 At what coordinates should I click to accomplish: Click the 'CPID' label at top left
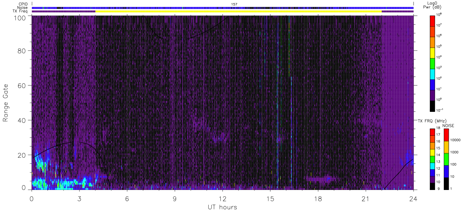coord(23,4)
